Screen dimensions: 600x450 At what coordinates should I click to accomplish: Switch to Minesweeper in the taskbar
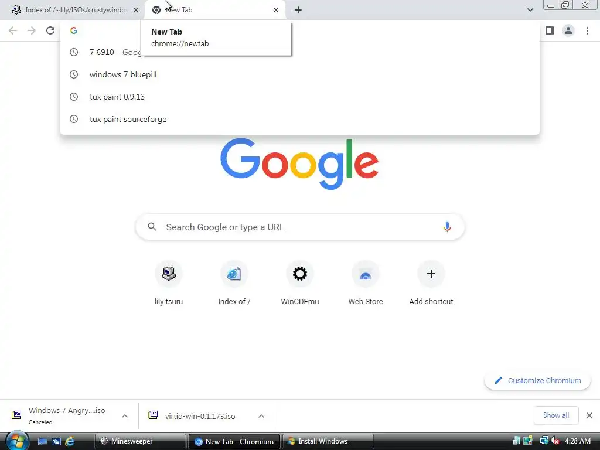click(x=141, y=442)
